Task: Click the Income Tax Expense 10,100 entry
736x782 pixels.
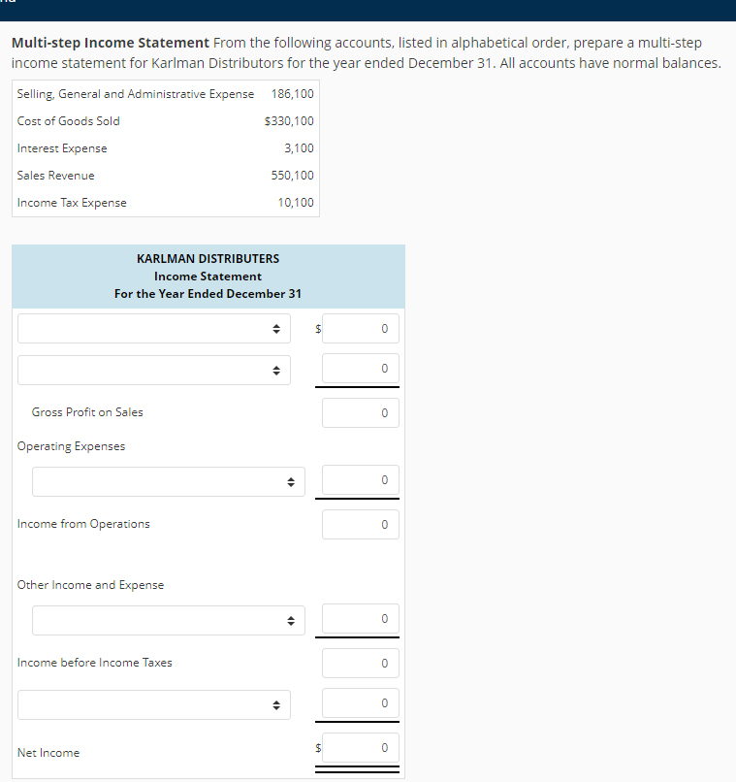Action: click(165, 203)
